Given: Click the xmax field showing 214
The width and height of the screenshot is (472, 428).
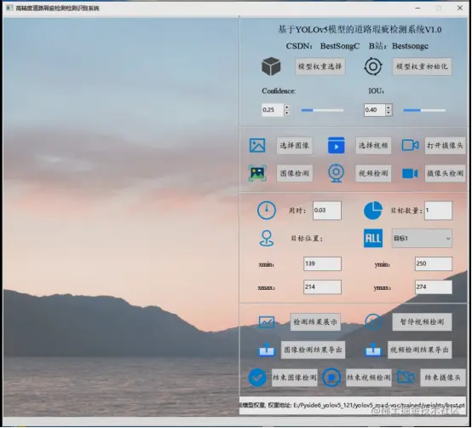Looking at the screenshot, I should pos(322,287).
